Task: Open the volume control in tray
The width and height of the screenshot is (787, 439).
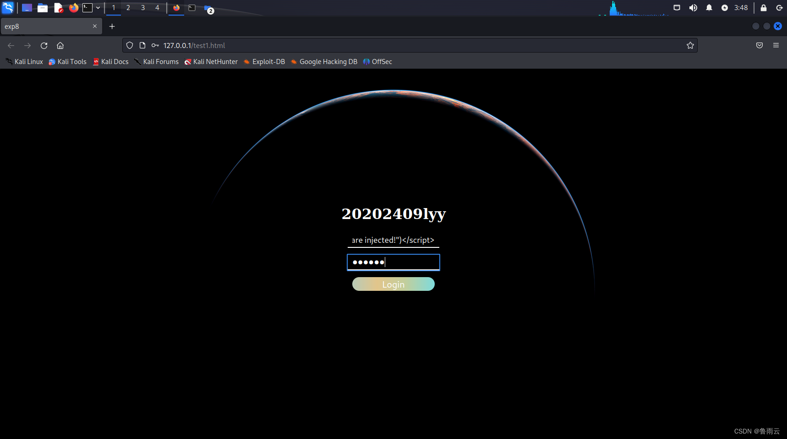Action: (693, 8)
